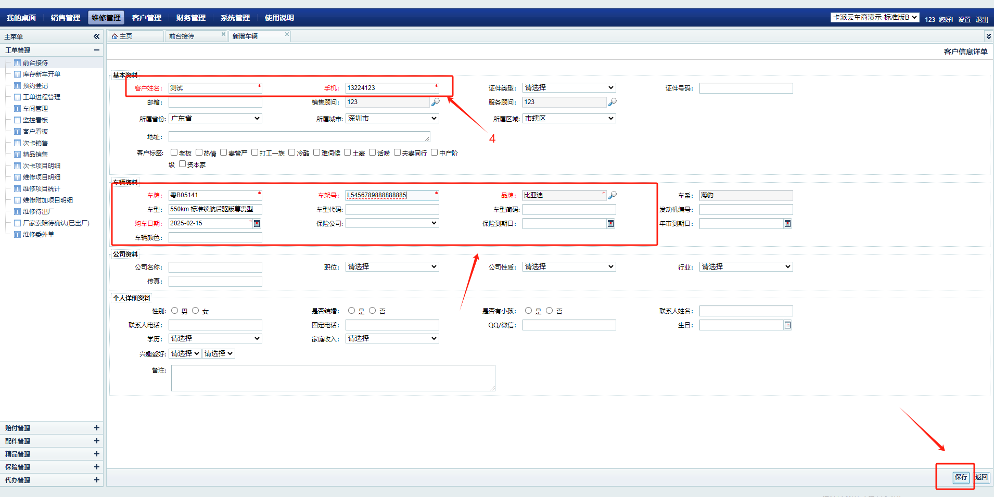The height and width of the screenshot is (497, 994).
Task: Open the calendar picker for 购车日期
Action: (x=257, y=223)
